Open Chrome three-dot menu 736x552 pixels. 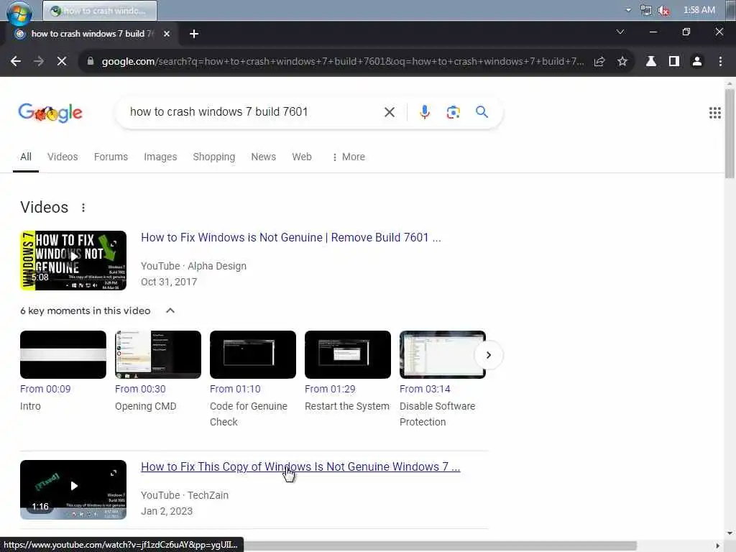720,62
